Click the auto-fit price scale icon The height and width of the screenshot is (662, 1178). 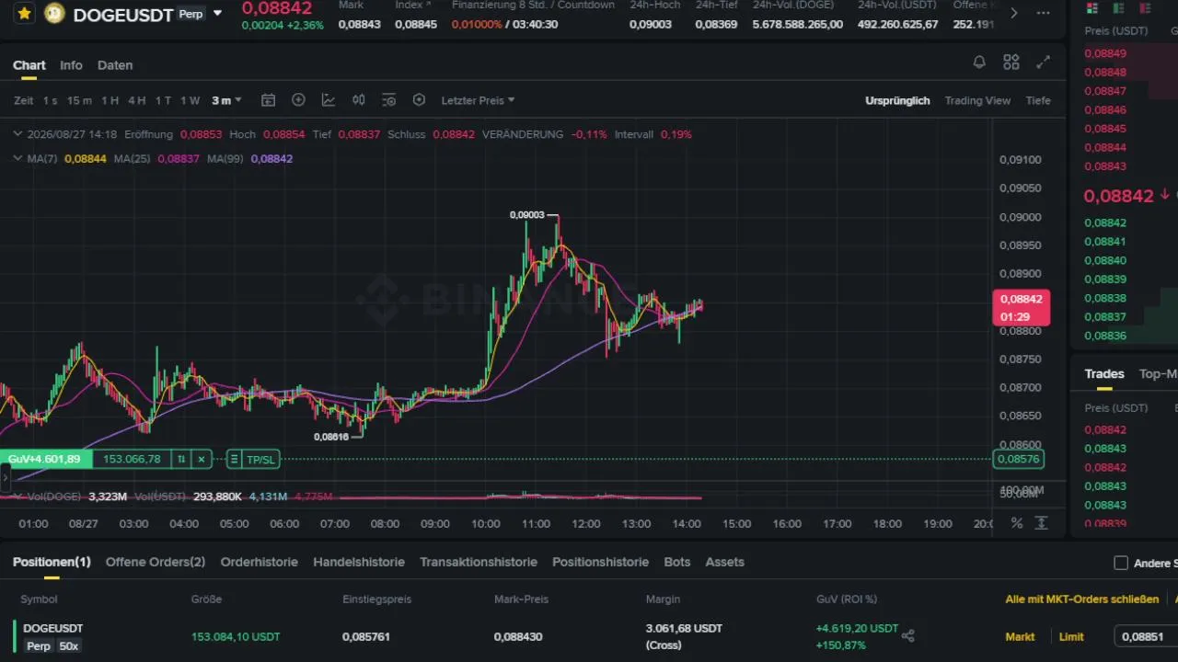coord(1042,523)
